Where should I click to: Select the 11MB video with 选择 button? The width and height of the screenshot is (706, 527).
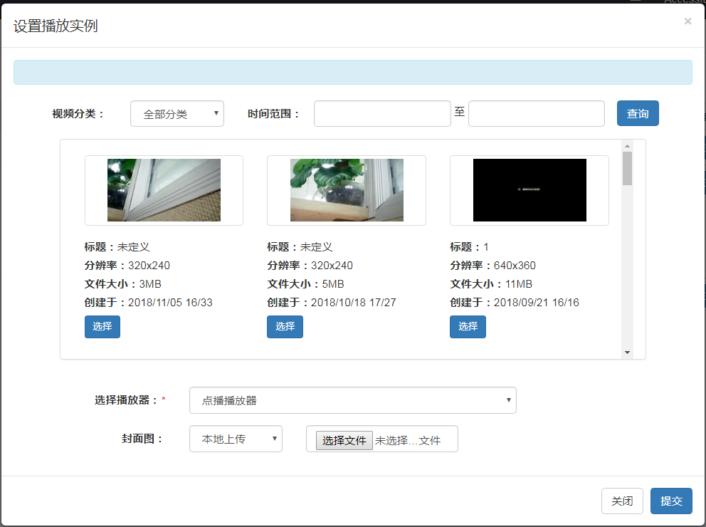pos(468,327)
